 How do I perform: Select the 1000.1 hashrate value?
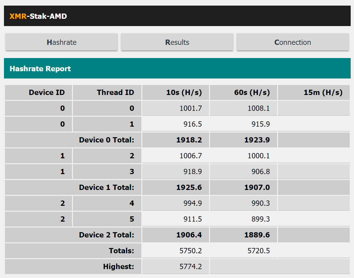(x=259, y=156)
